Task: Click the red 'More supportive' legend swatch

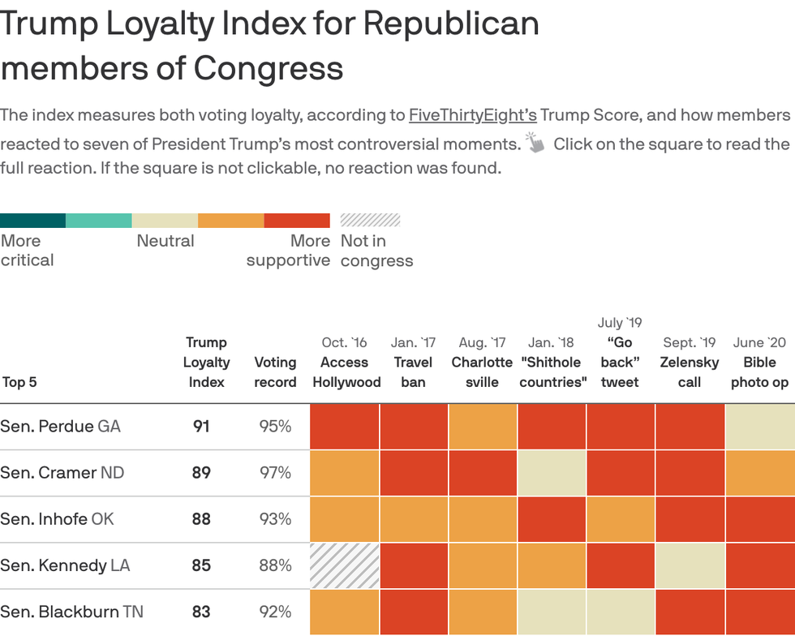Action: 297,221
